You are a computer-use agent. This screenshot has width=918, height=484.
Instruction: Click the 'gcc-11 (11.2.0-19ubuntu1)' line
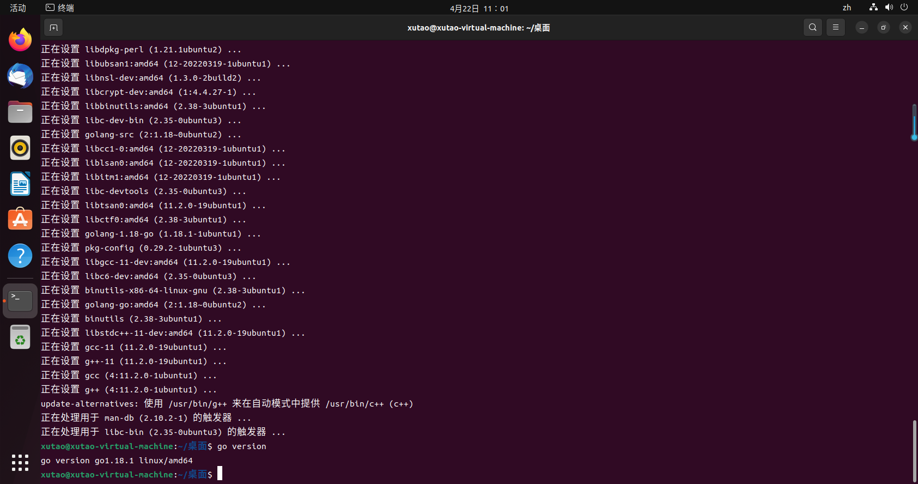133,347
